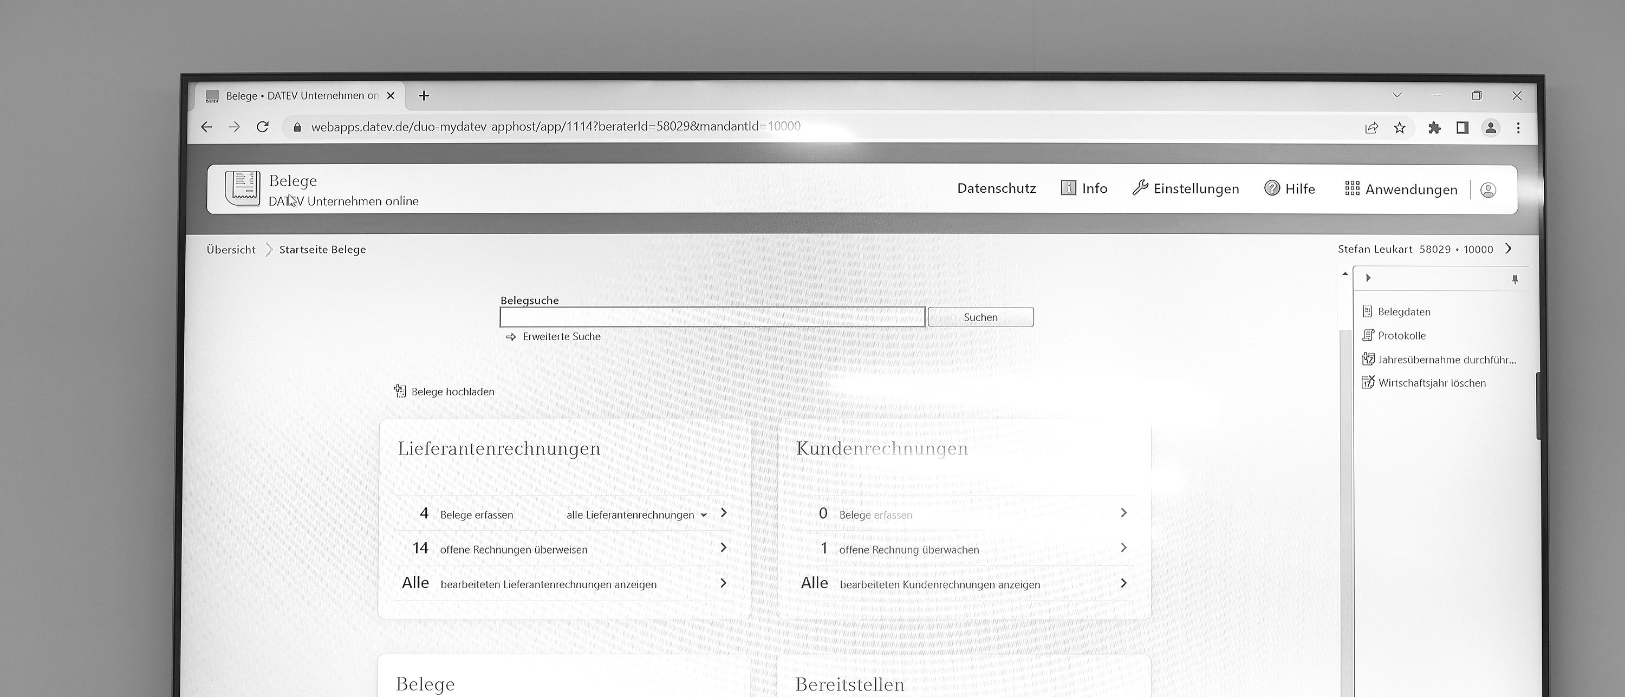Image resolution: width=1625 pixels, height=697 pixels.
Task: Open the user account profile icon in DATEV header
Action: tap(1488, 190)
